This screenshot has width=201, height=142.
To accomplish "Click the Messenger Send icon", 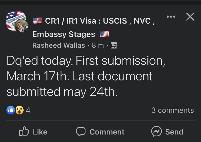I will [157, 131].
